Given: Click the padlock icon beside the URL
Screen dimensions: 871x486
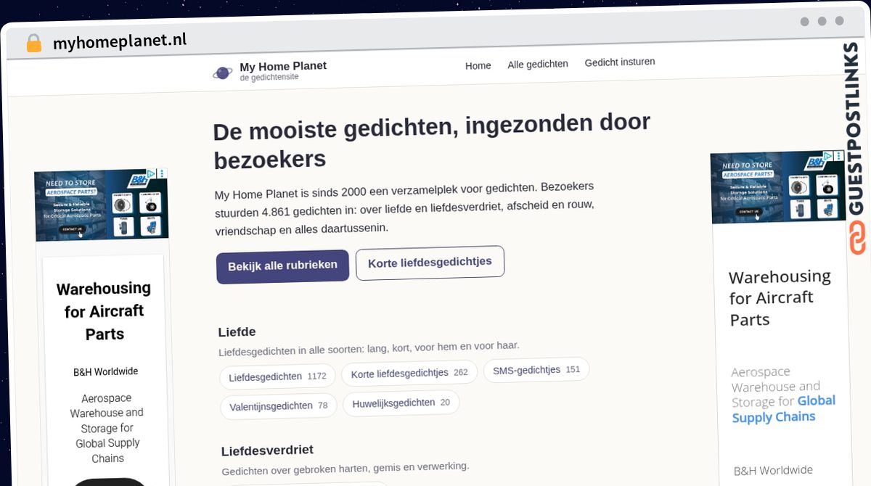Looking at the screenshot, I should point(33,44).
